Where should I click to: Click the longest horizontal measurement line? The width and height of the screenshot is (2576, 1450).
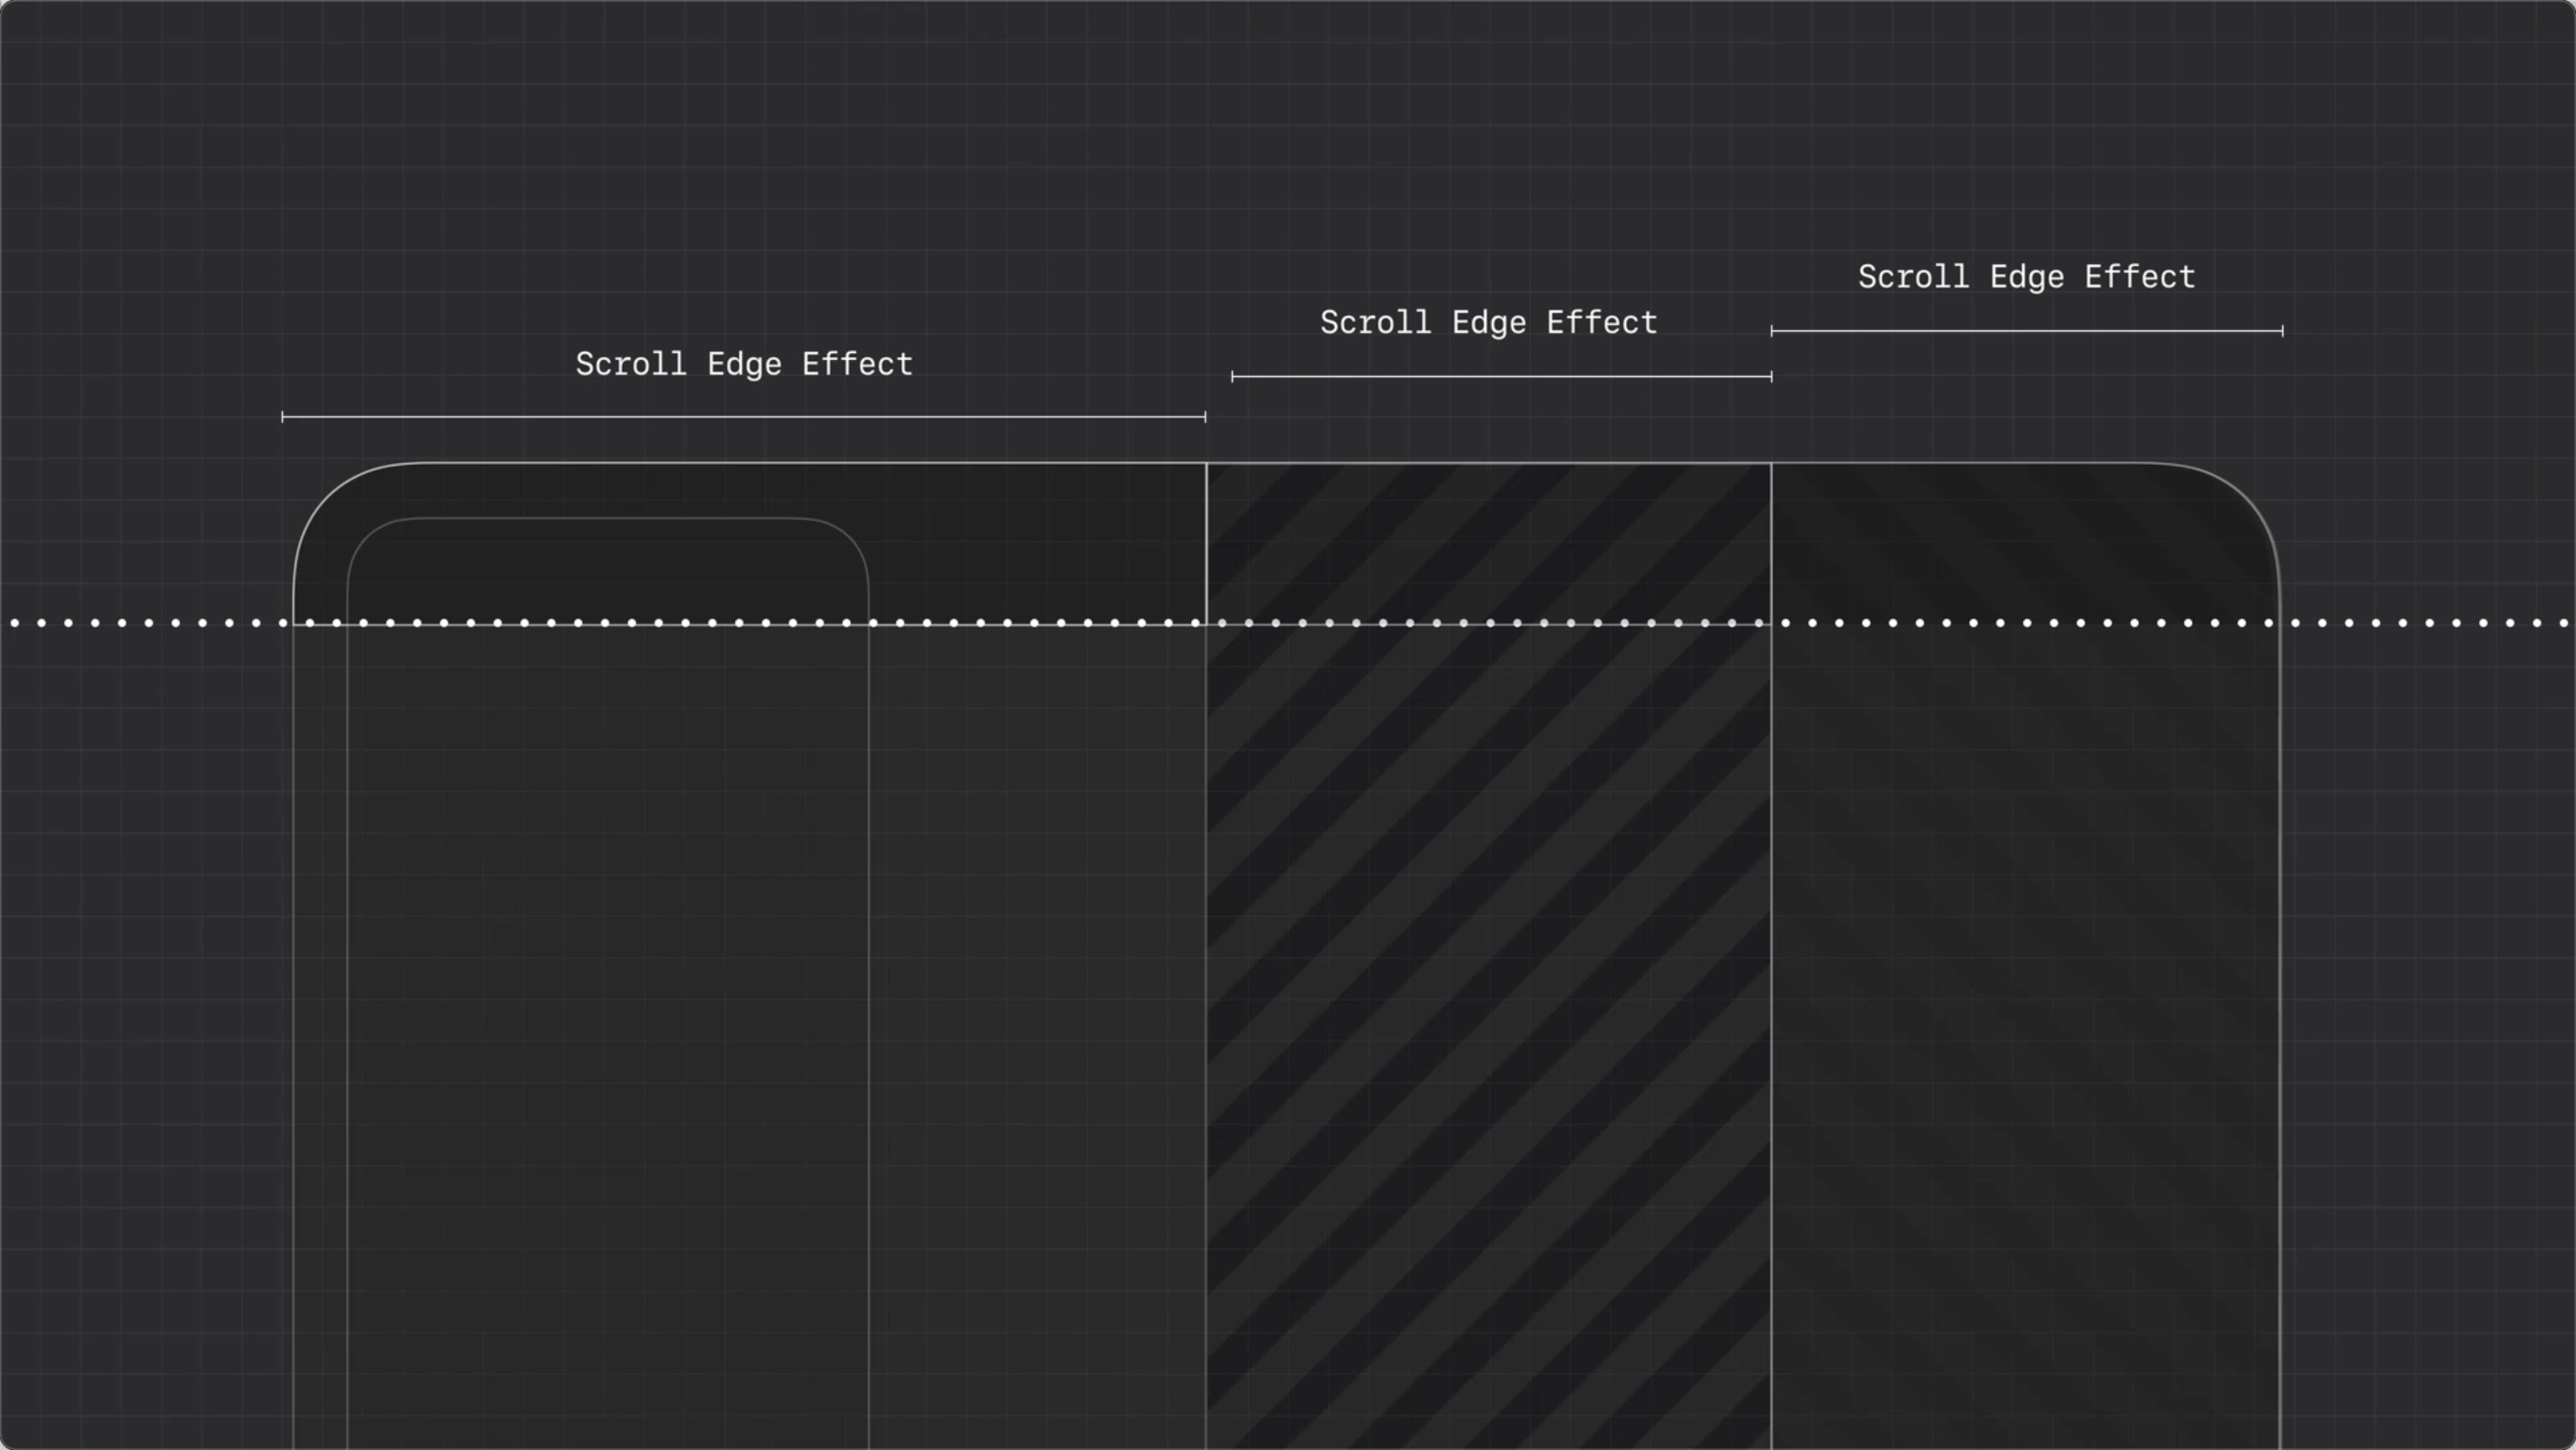[x=744, y=417]
